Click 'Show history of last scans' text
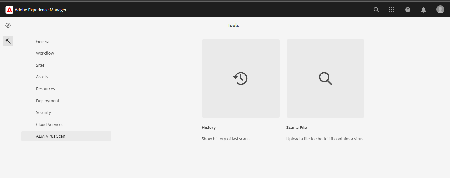Viewport: 450px width, 178px height. [226, 139]
